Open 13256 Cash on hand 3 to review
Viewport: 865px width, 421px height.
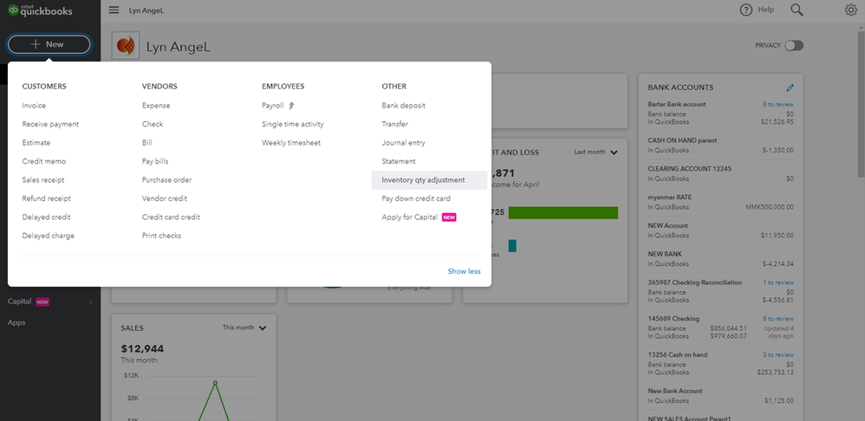point(777,355)
